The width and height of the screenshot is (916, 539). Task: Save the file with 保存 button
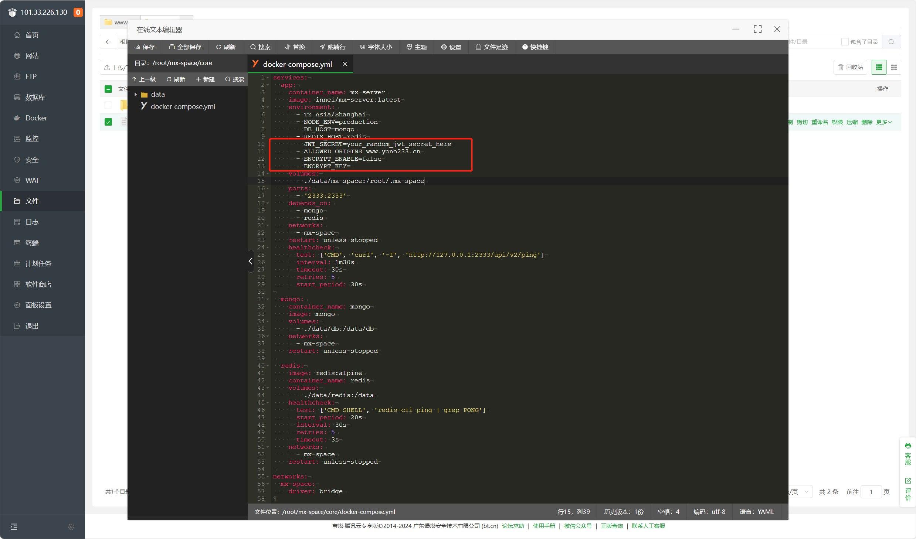pos(145,47)
